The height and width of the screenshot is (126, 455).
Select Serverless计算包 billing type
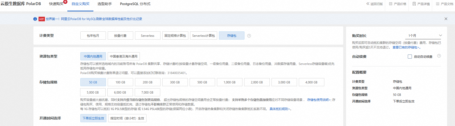pos(204,35)
